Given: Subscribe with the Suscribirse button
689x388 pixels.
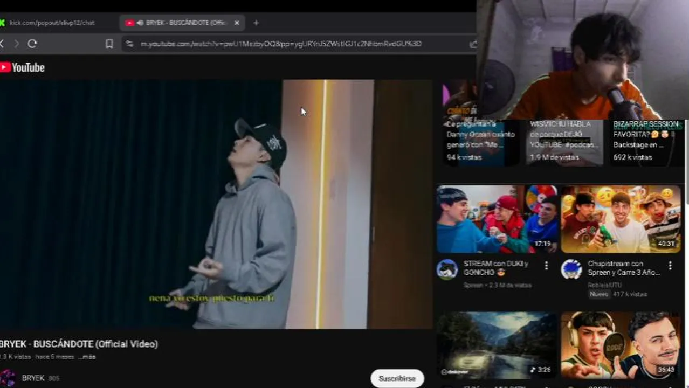Looking at the screenshot, I should pyautogui.click(x=397, y=378).
